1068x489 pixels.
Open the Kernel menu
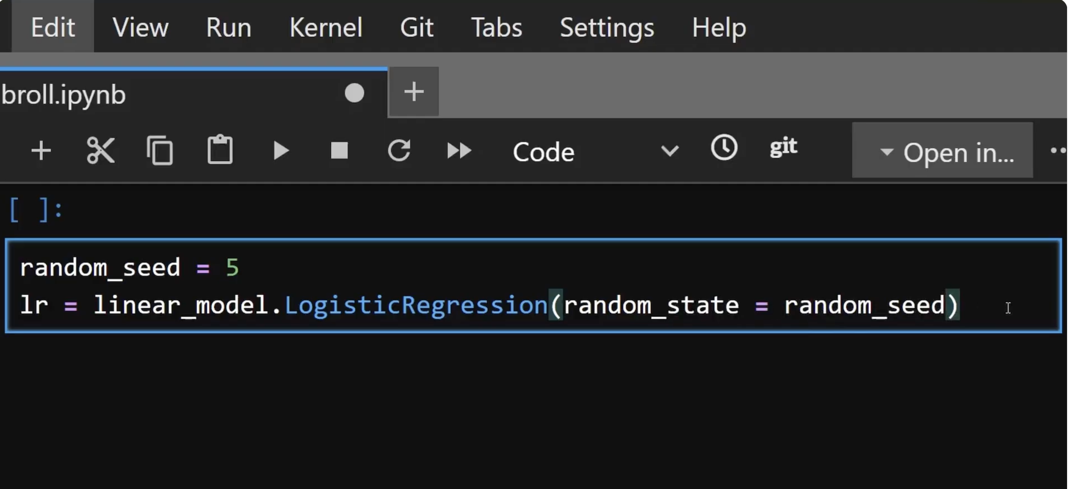[x=326, y=27]
